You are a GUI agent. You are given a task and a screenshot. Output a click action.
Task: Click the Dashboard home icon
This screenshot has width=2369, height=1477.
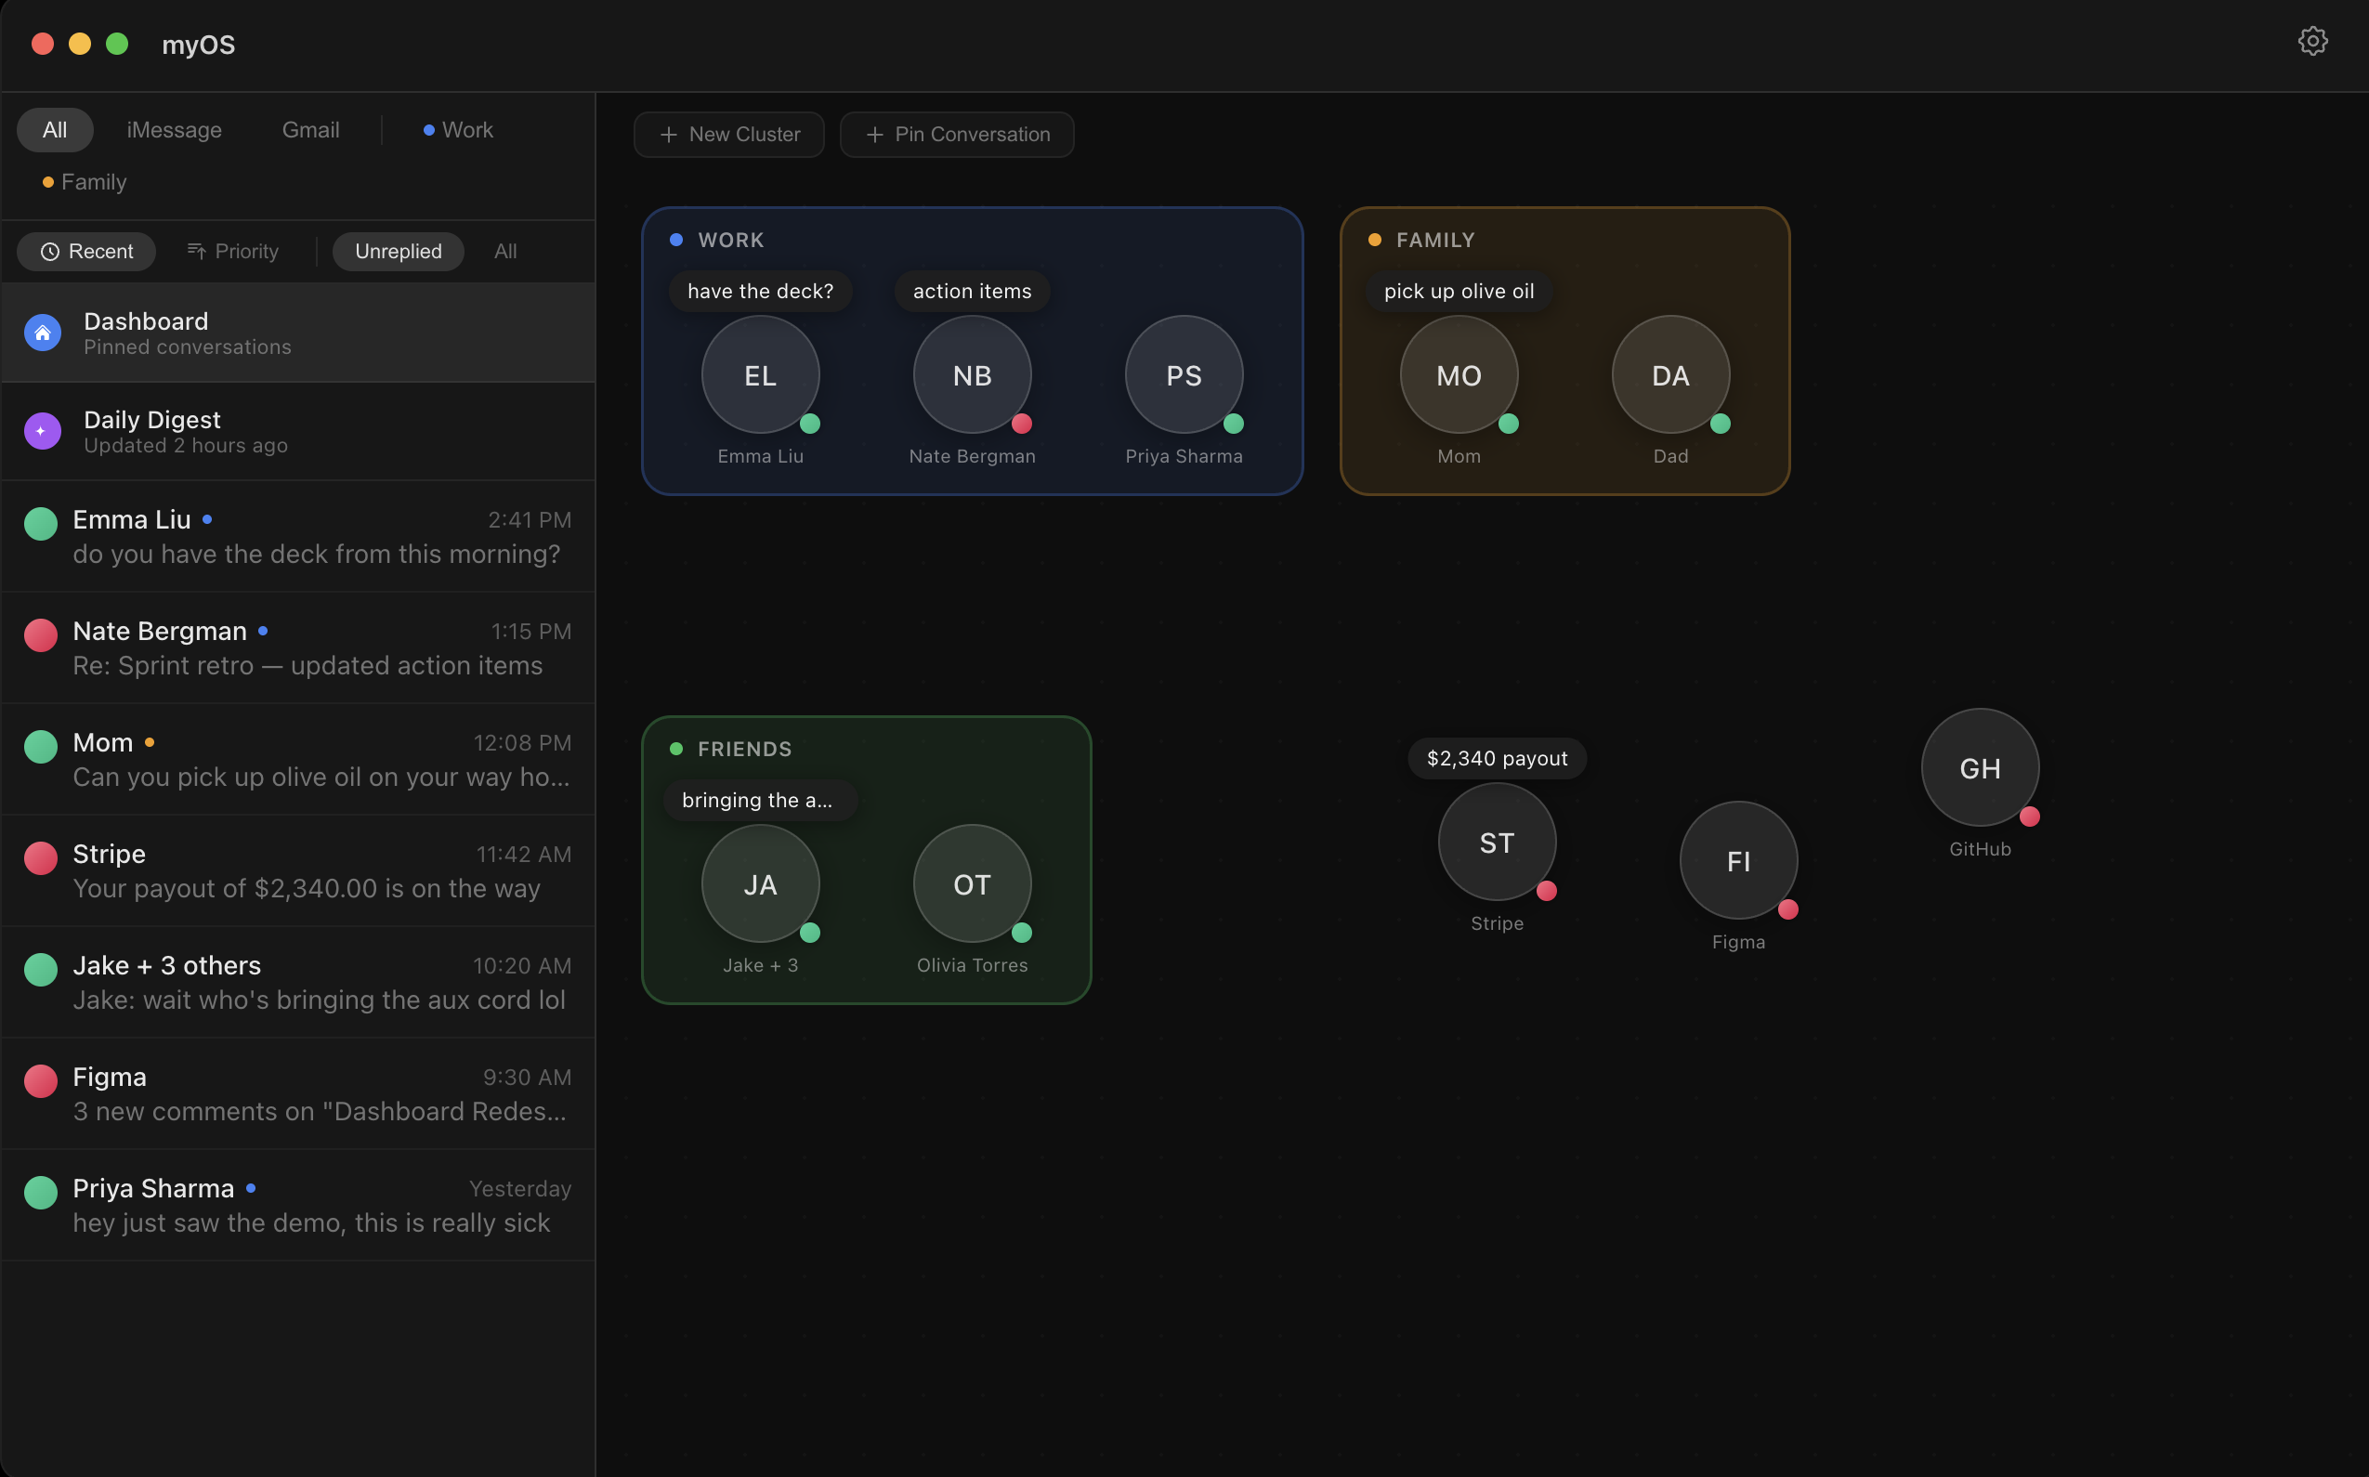(42, 333)
